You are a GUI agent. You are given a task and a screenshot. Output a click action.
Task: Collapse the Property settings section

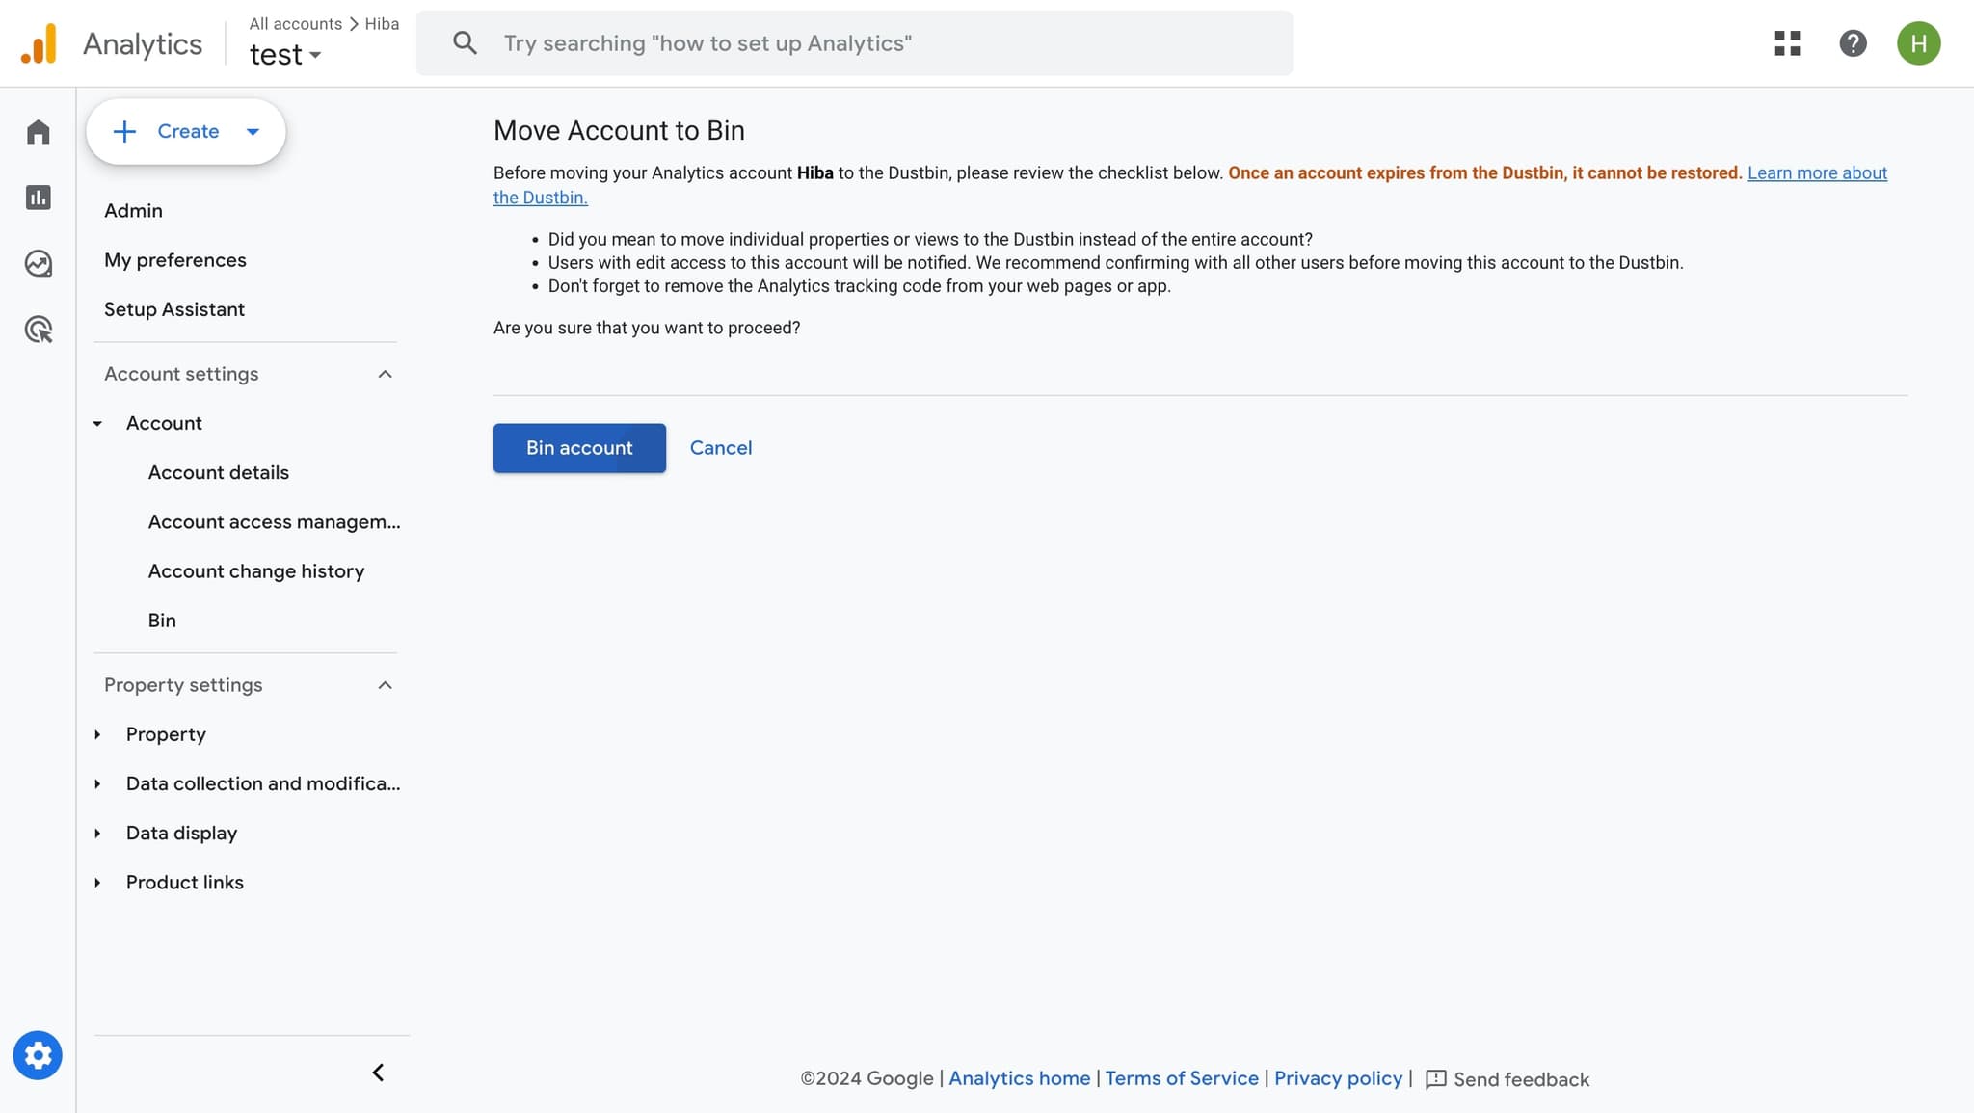point(385,685)
